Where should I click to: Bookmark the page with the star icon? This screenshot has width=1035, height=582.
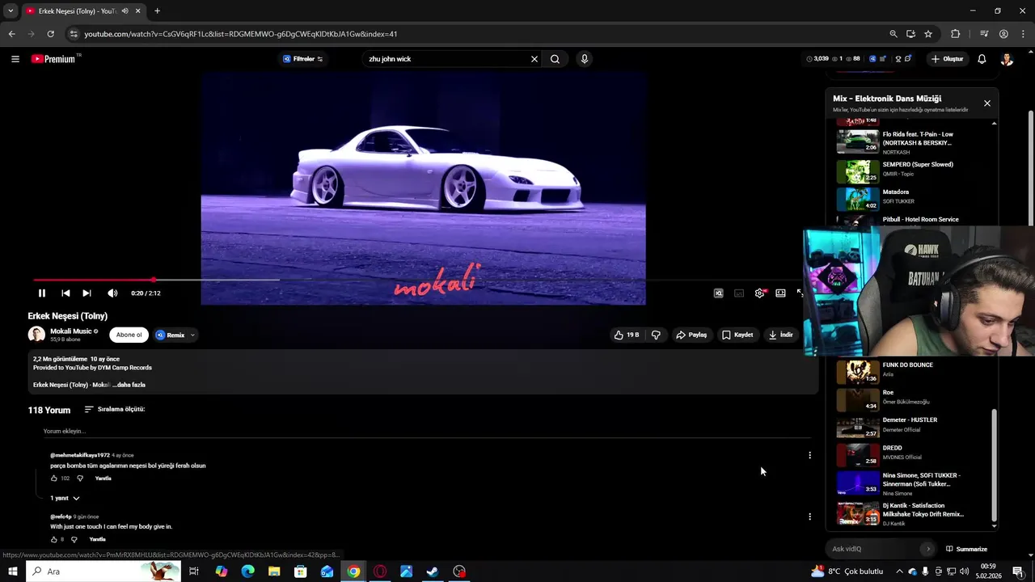(928, 34)
